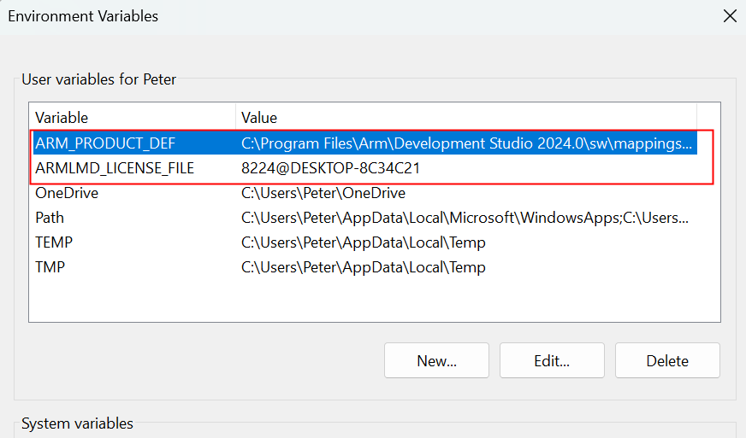Select the ARMLMD_LICENSE_FILE variable row
Viewport: 746px width, 438px height.
115,168
